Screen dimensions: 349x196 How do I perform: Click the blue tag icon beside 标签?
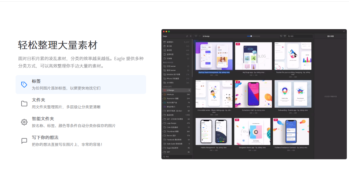[x=24, y=85]
